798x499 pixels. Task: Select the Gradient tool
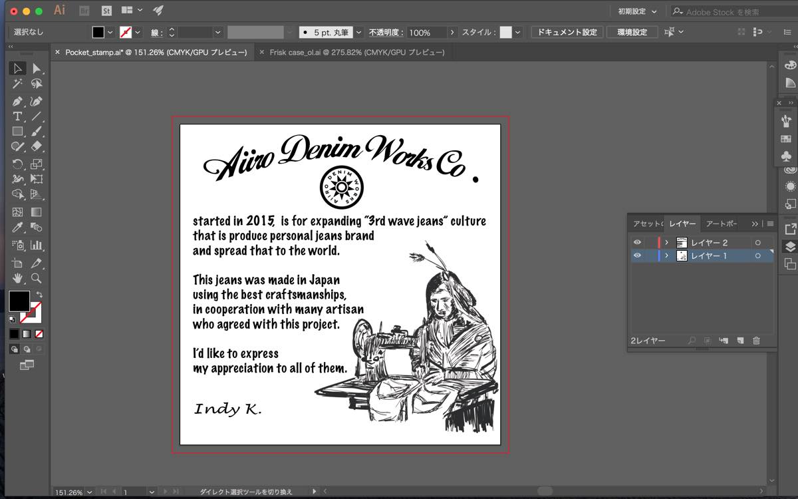point(37,213)
